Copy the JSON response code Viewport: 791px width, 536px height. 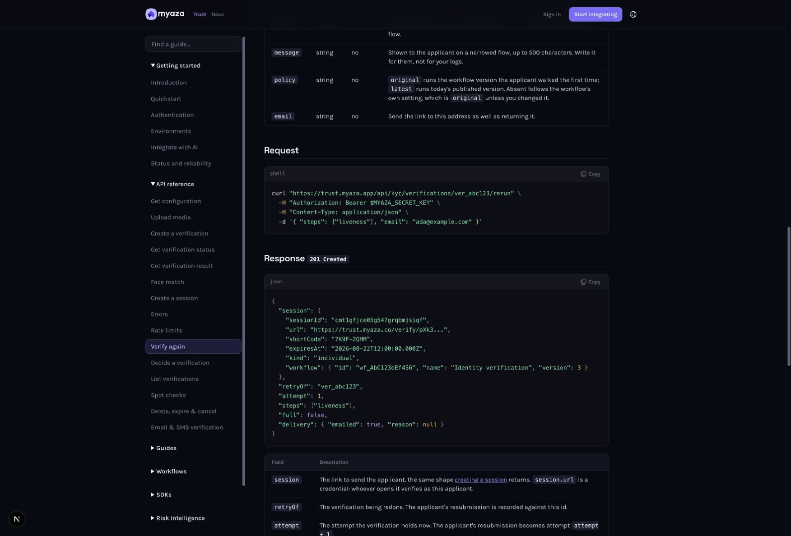click(590, 282)
